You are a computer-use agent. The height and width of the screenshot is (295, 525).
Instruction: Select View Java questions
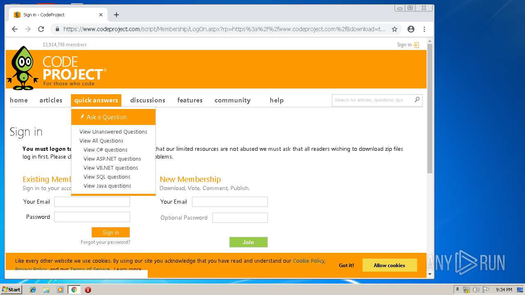(107, 186)
